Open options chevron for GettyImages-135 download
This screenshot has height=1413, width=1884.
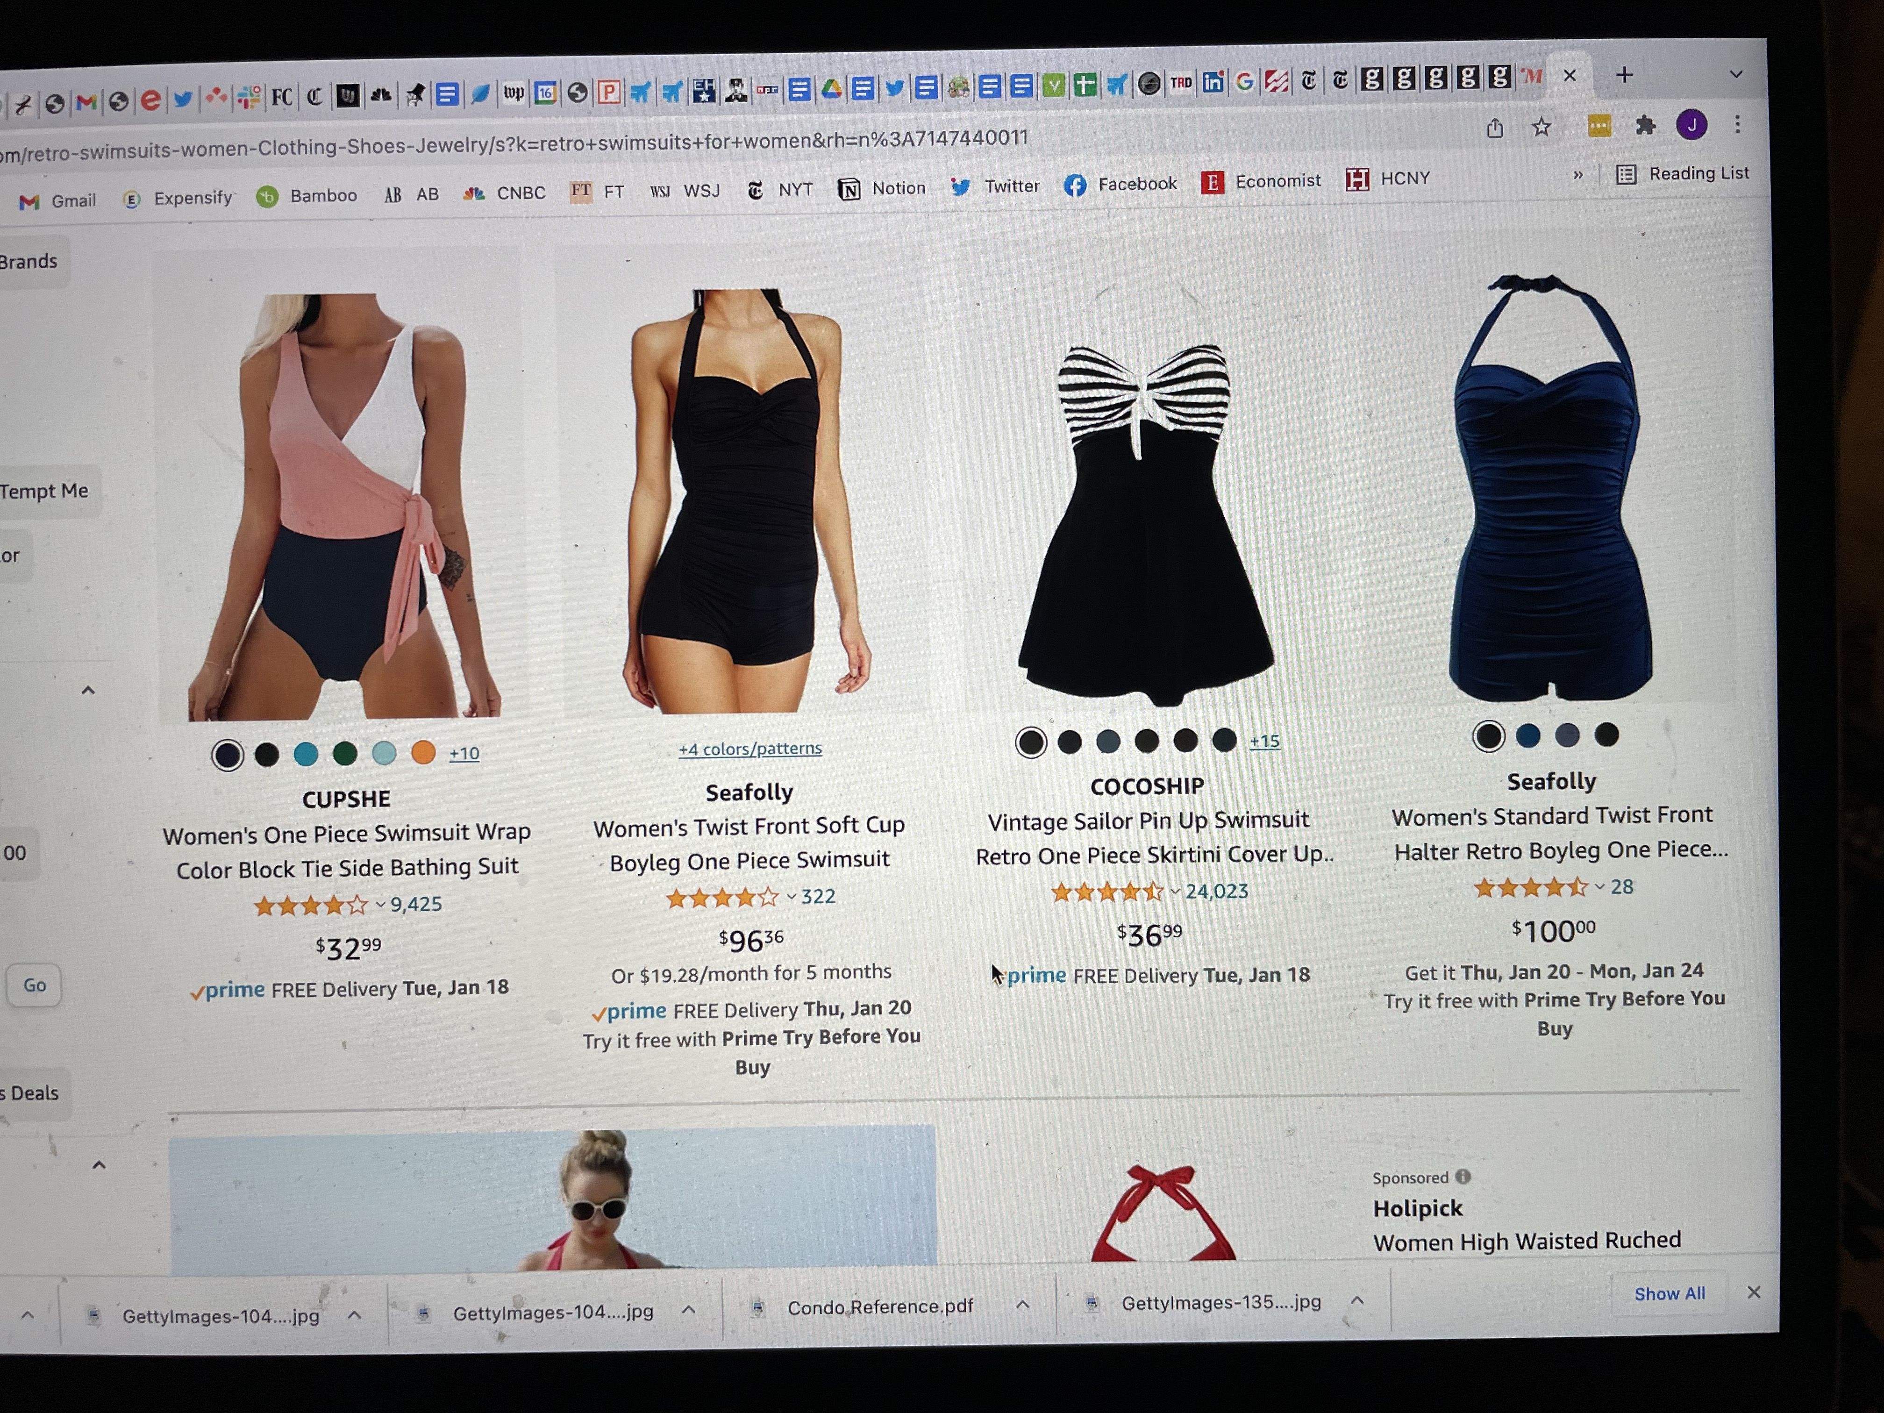(x=1358, y=1300)
